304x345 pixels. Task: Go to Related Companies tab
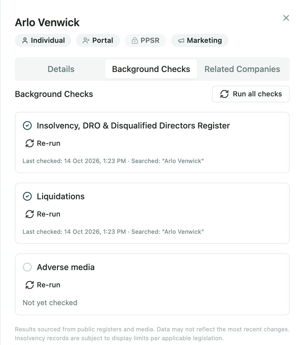click(242, 69)
